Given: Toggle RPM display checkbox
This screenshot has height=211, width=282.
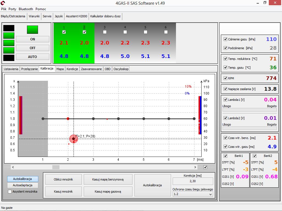Looking at the screenshot, I should pyautogui.click(x=225, y=78).
